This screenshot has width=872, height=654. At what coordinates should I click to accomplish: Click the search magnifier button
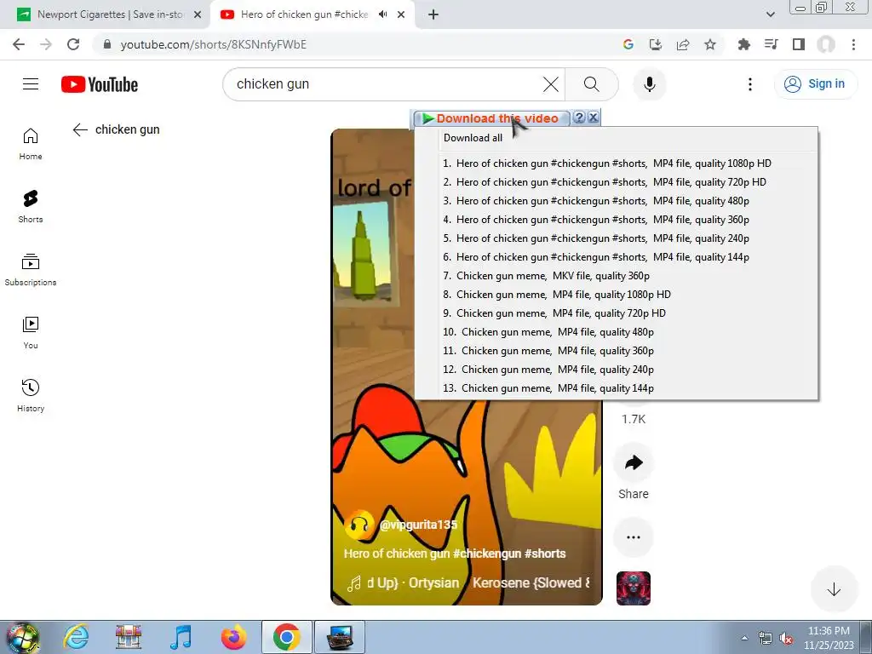[x=592, y=84]
